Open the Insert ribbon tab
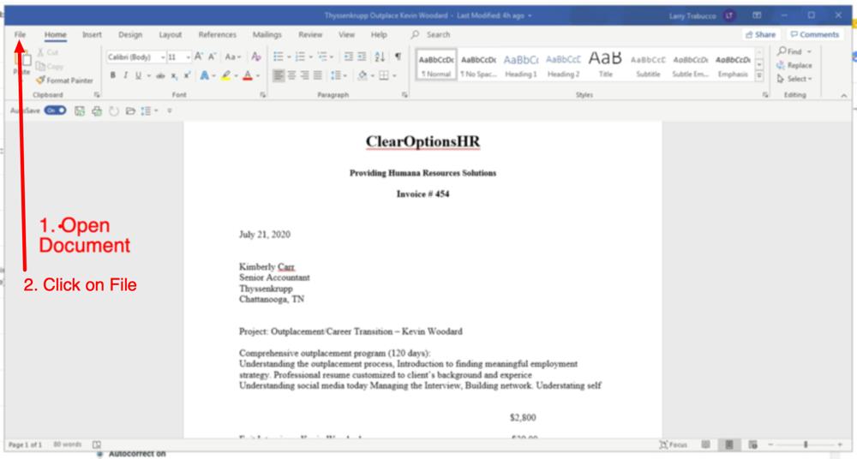857x459 pixels. click(92, 34)
